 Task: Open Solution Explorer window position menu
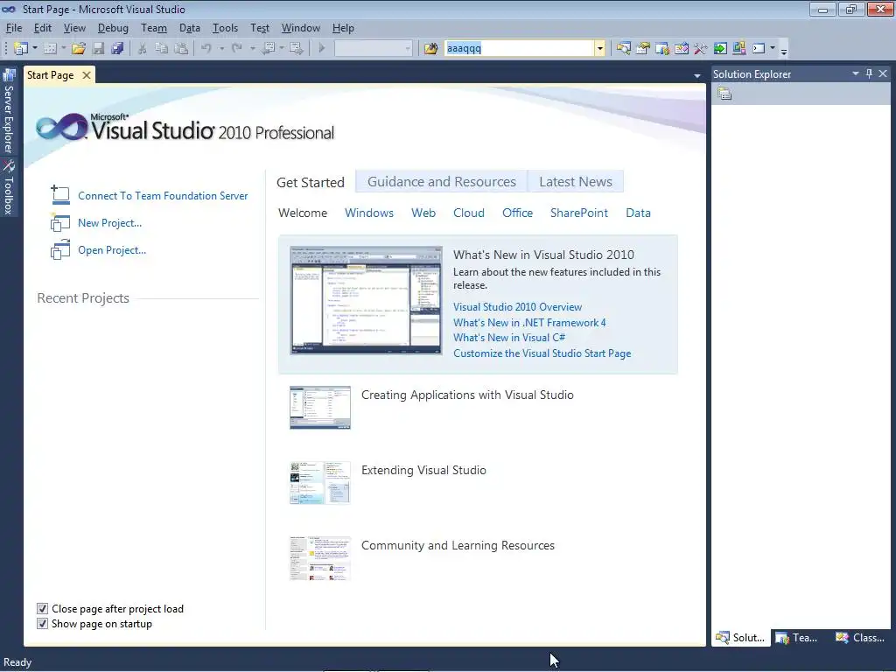(x=856, y=73)
